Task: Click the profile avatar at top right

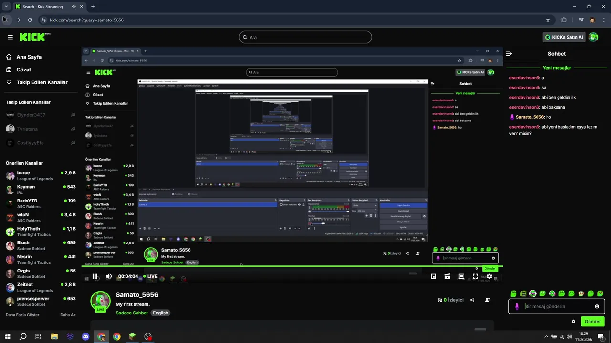Action: click(593, 37)
